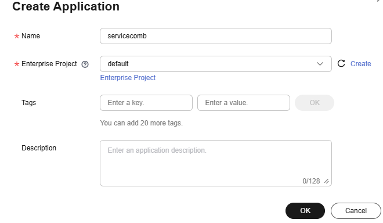Open the blue Enterprise Project link
383x223 pixels.
coord(128,78)
